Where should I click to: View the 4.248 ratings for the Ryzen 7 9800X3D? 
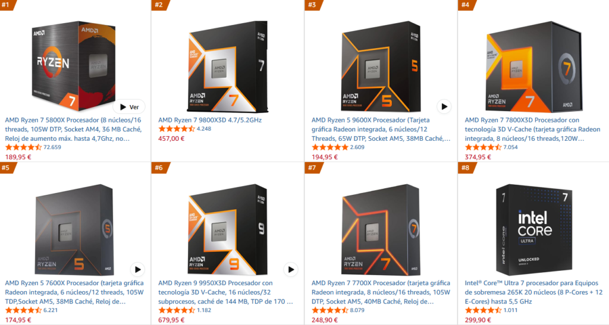204,129
